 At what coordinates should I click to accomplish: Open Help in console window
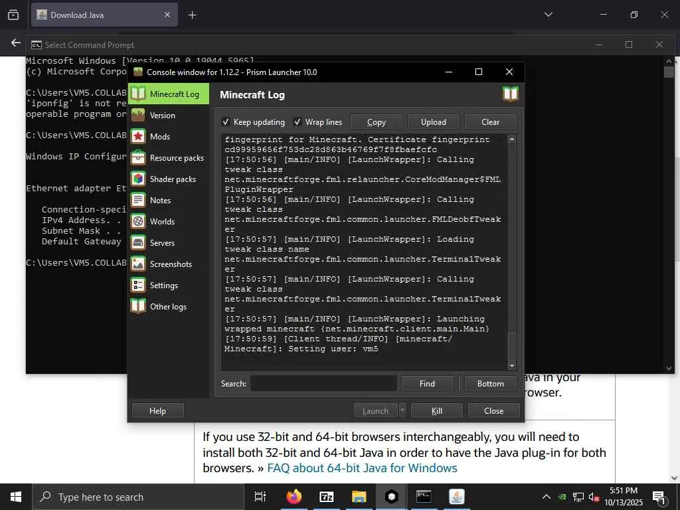157,410
